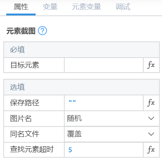Open the 元素变量 tab

point(86,7)
